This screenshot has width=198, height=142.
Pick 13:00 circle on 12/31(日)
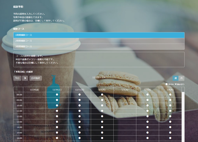coord(79,122)
